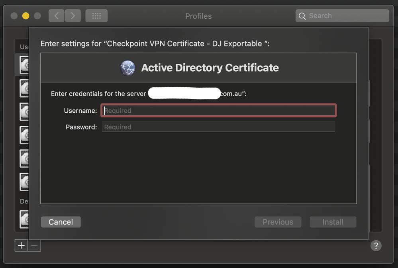This screenshot has height=268, width=398.
Task: Click the back navigation arrow in the toolbar
Action: click(x=56, y=16)
